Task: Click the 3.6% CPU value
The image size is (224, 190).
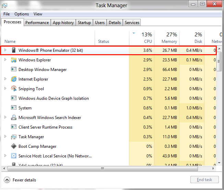Action: 148,50
